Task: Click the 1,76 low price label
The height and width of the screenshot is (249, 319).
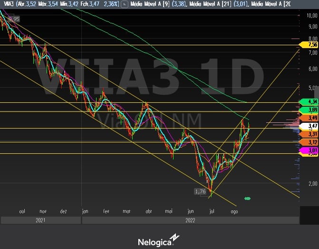Action: coord(200,191)
